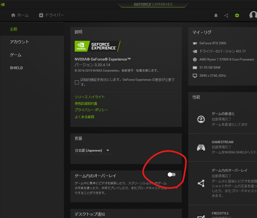Open the プライバシー ポリシー link
257x218 pixels.
(x=91, y=110)
